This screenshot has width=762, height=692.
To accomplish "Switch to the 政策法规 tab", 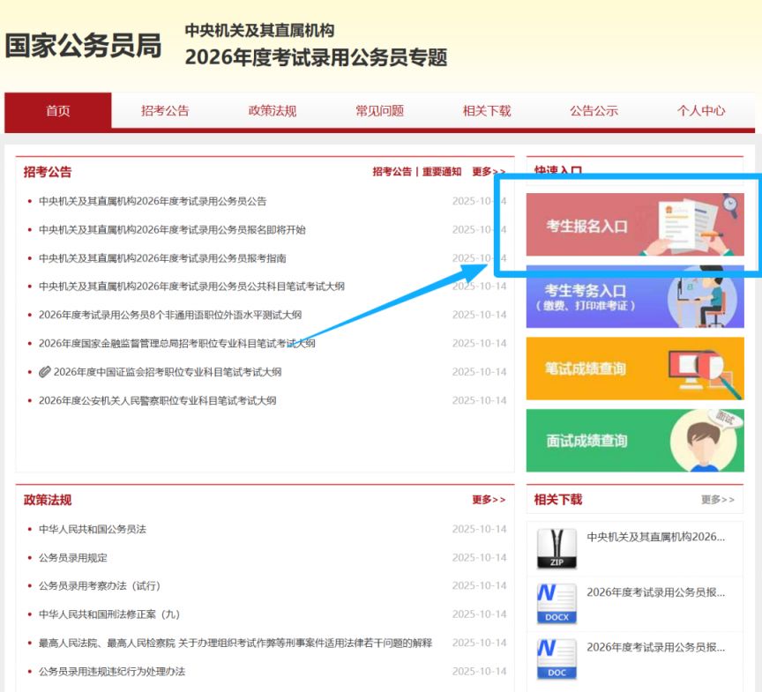I will tap(271, 111).
